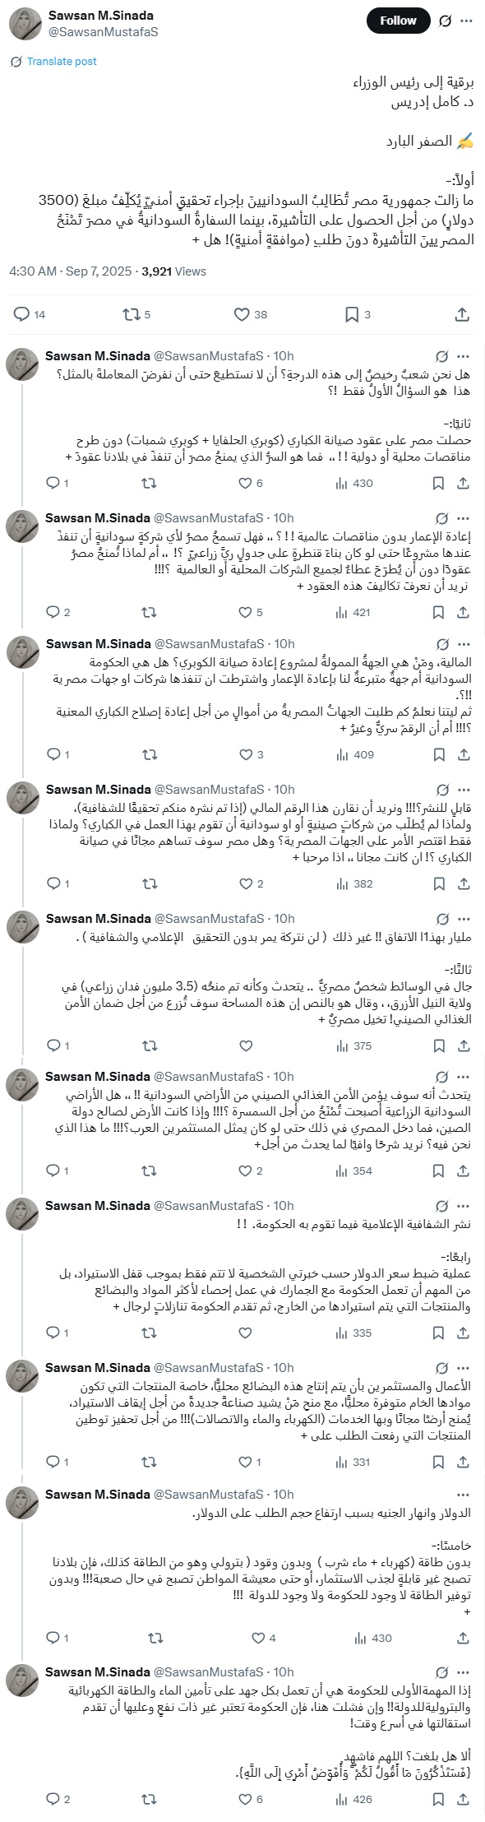485x1822 pixels.
Task: Click the Follow button
Action: click(x=398, y=21)
